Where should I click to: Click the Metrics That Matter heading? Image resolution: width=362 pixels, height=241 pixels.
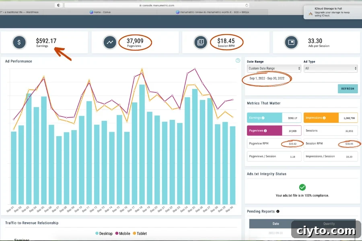[263, 103]
